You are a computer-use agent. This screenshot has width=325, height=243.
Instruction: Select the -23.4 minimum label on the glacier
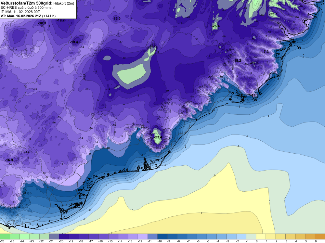pyautogui.click(x=158, y=137)
